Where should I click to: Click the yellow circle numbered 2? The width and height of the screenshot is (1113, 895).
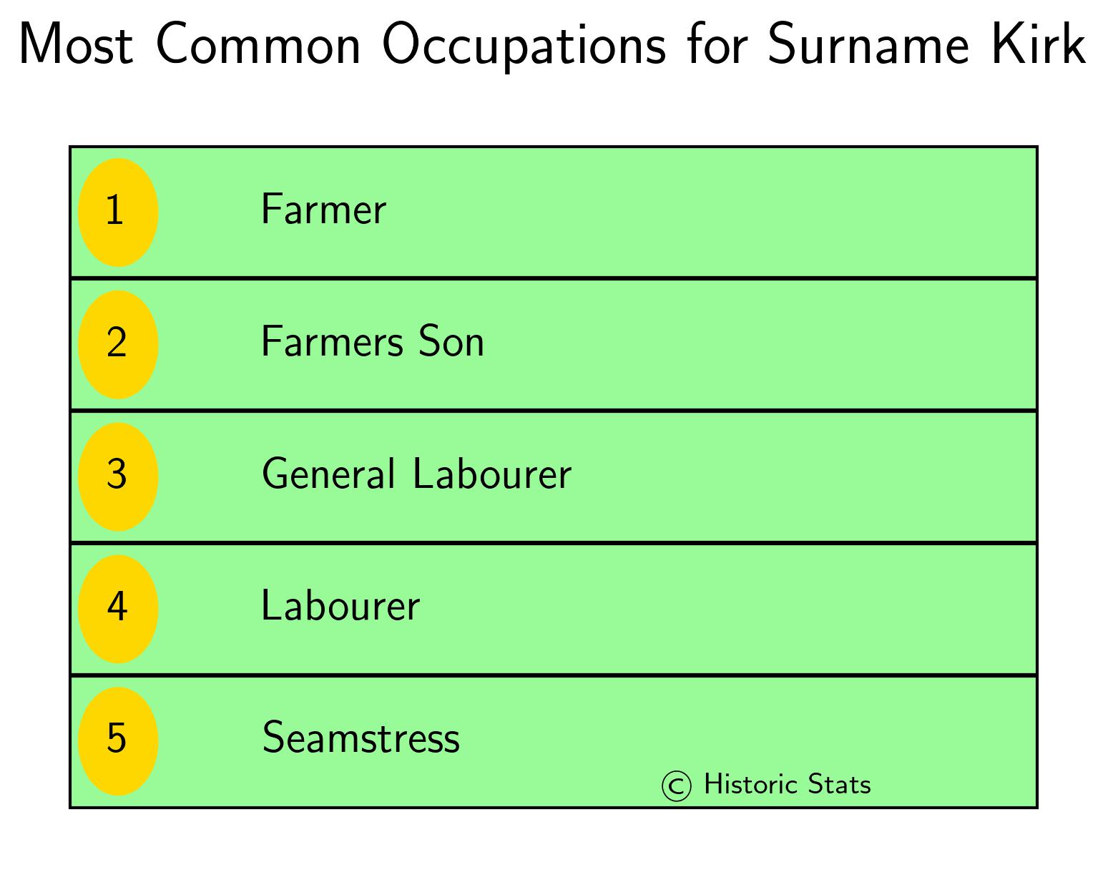tap(118, 345)
